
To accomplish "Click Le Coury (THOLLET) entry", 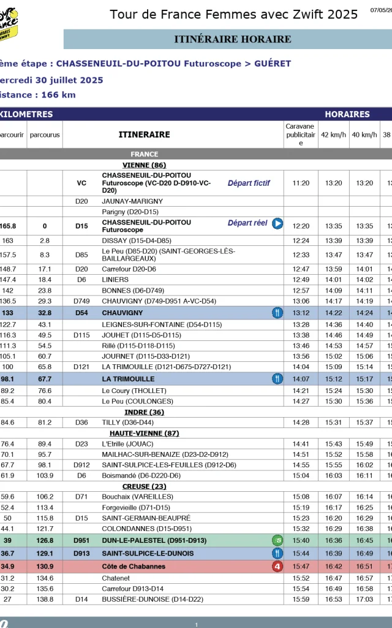I will 134,391.
